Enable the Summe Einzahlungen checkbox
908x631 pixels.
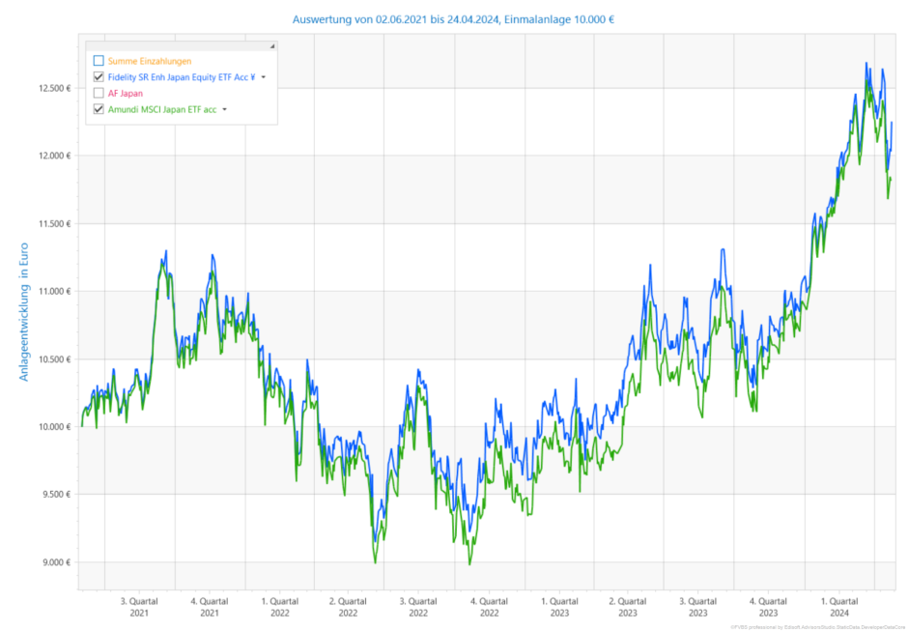pos(99,61)
